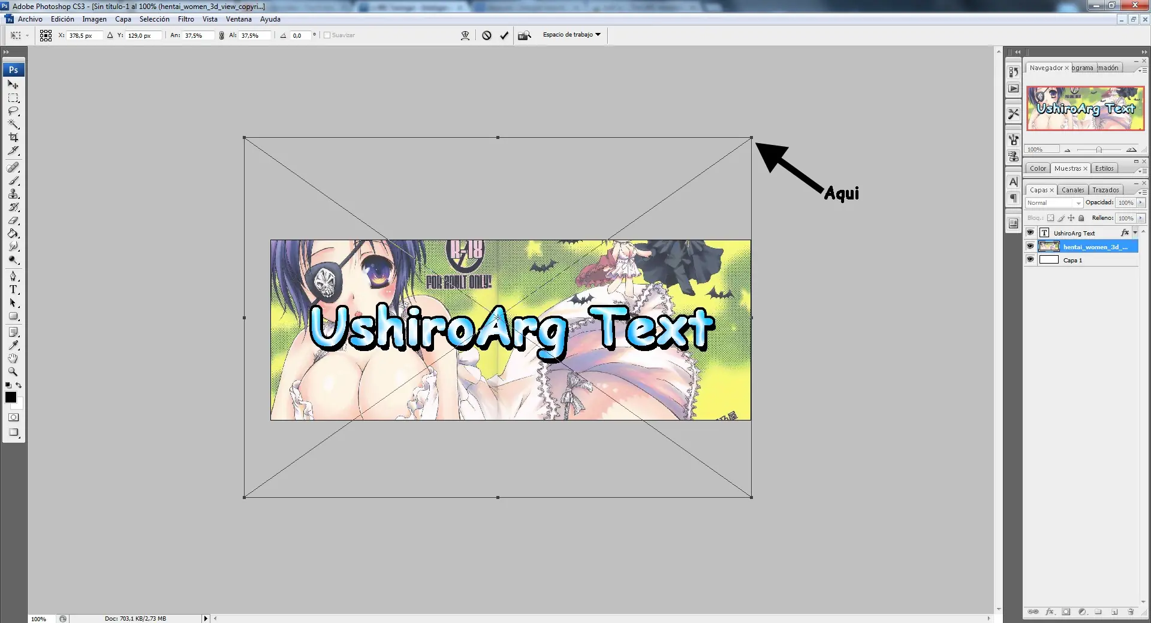Hide the Capa 1 layer
The width and height of the screenshot is (1151, 623).
[1031, 259]
